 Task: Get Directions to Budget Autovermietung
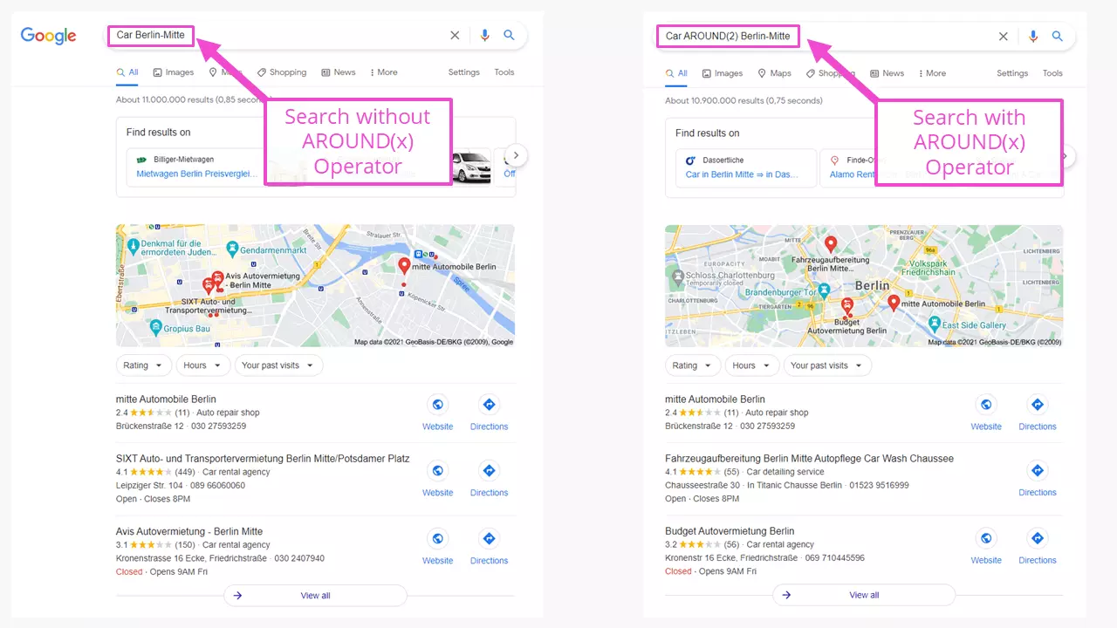(x=1038, y=546)
